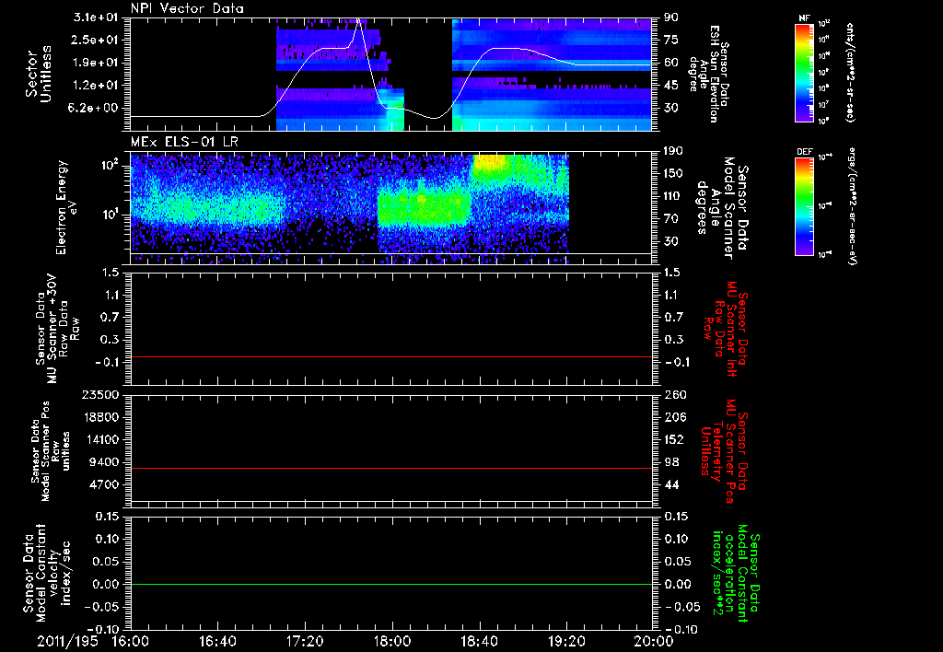Click the 'Sector Unitless' axis label
The image size is (943, 652).
coord(38,74)
